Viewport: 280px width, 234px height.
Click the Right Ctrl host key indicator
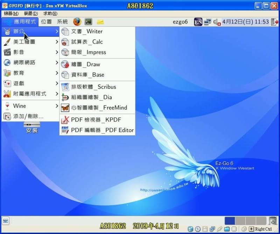pos(264,229)
